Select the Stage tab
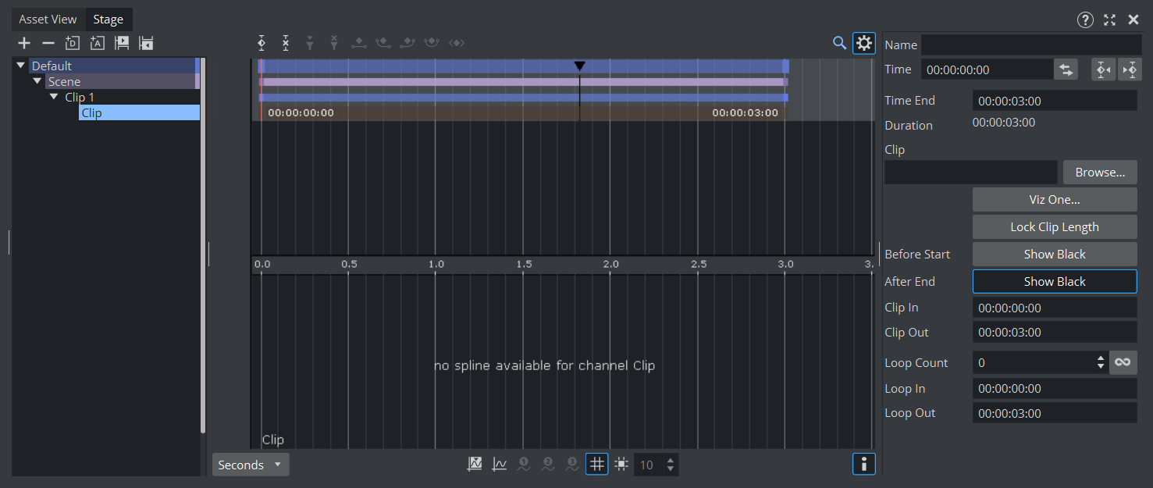Viewport: 1153px width, 488px height. click(x=108, y=20)
